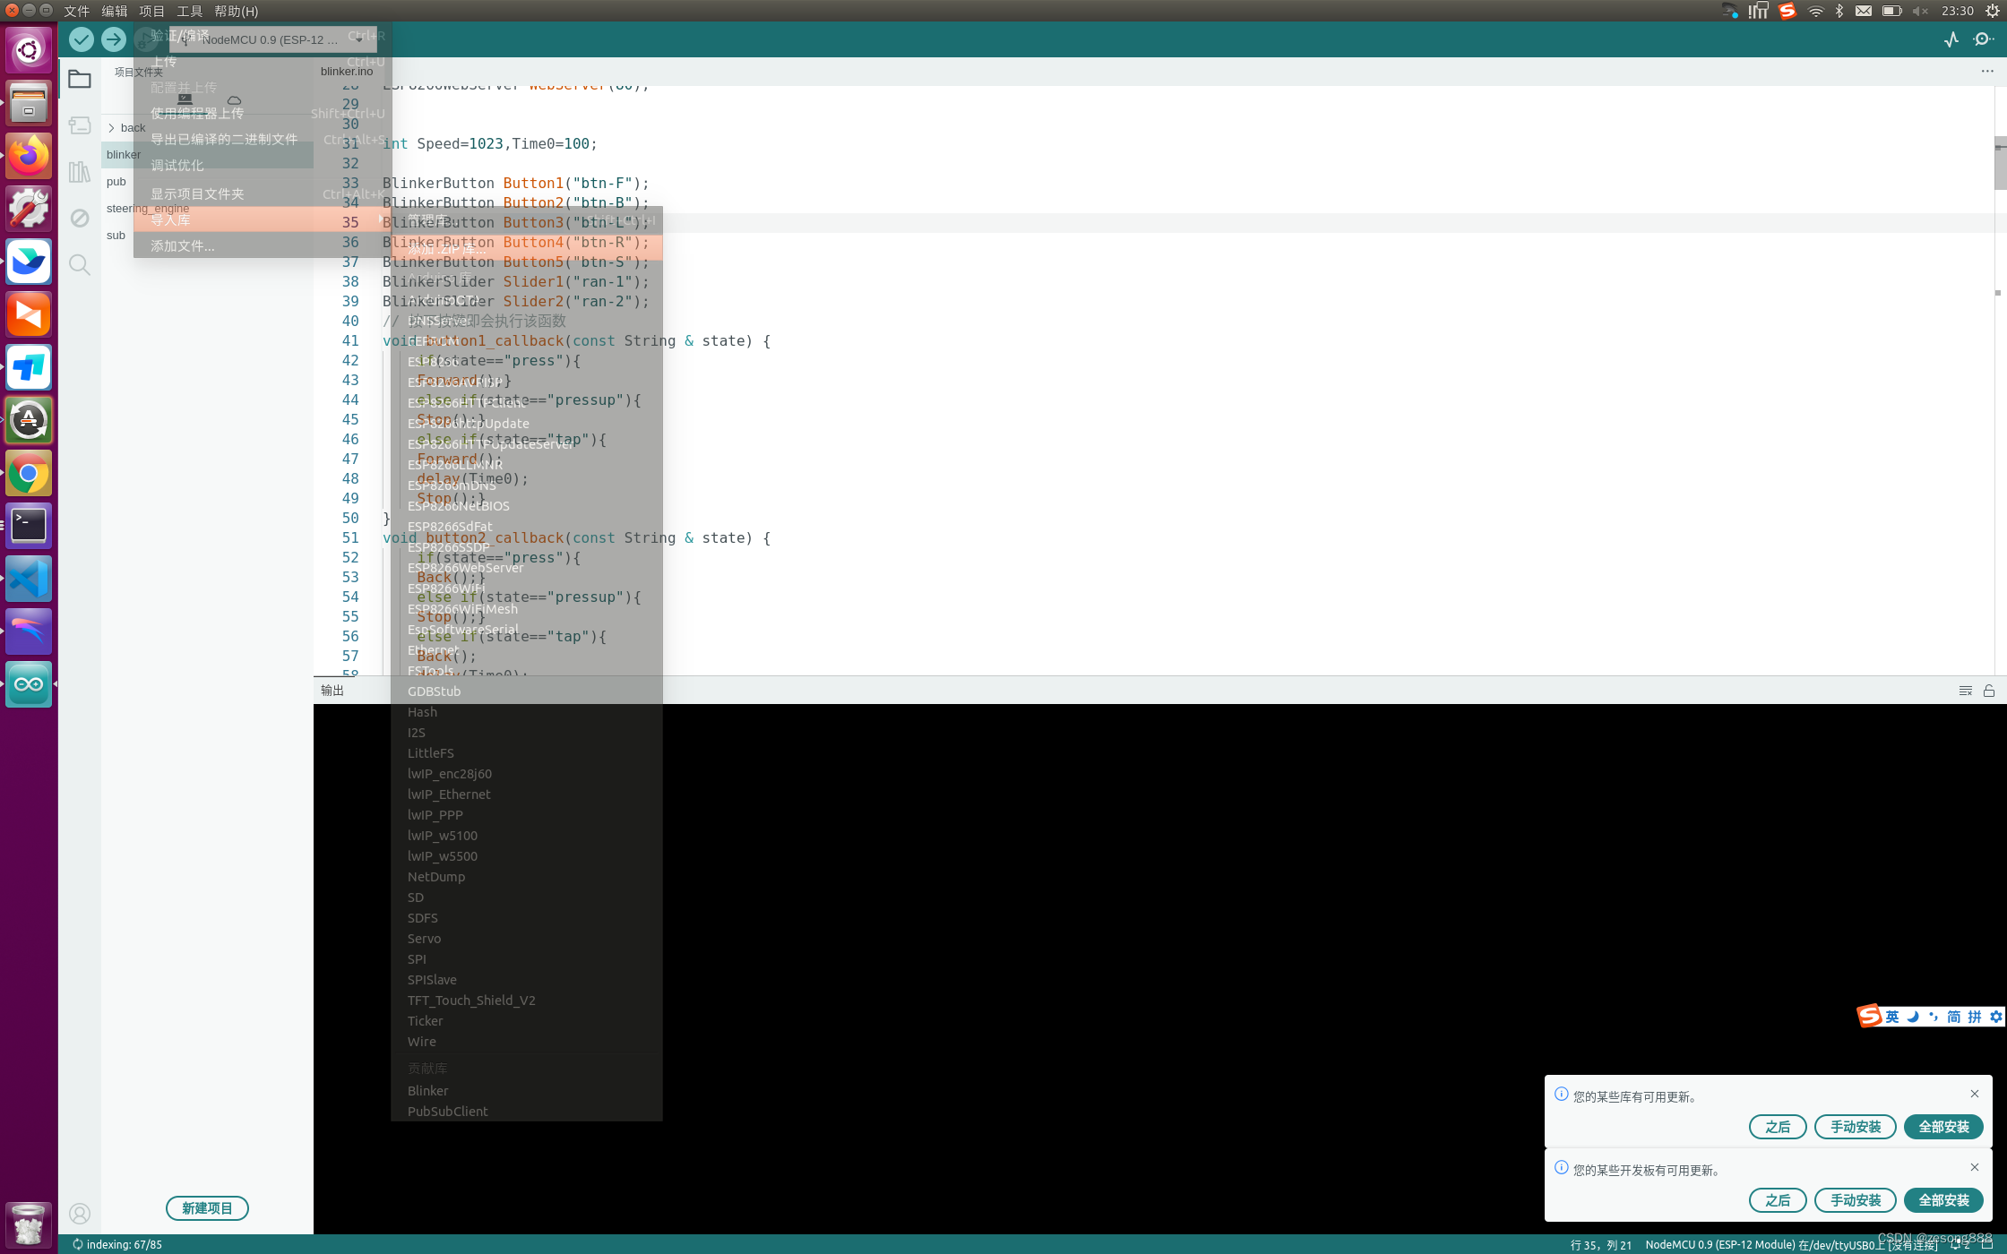Image resolution: width=2007 pixels, height=1254 pixels.
Task: Launch Firefox from the dock
Action: [x=29, y=157]
